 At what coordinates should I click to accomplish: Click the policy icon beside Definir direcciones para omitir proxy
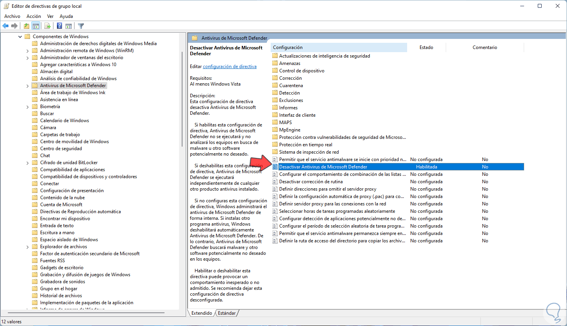coord(275,189)
